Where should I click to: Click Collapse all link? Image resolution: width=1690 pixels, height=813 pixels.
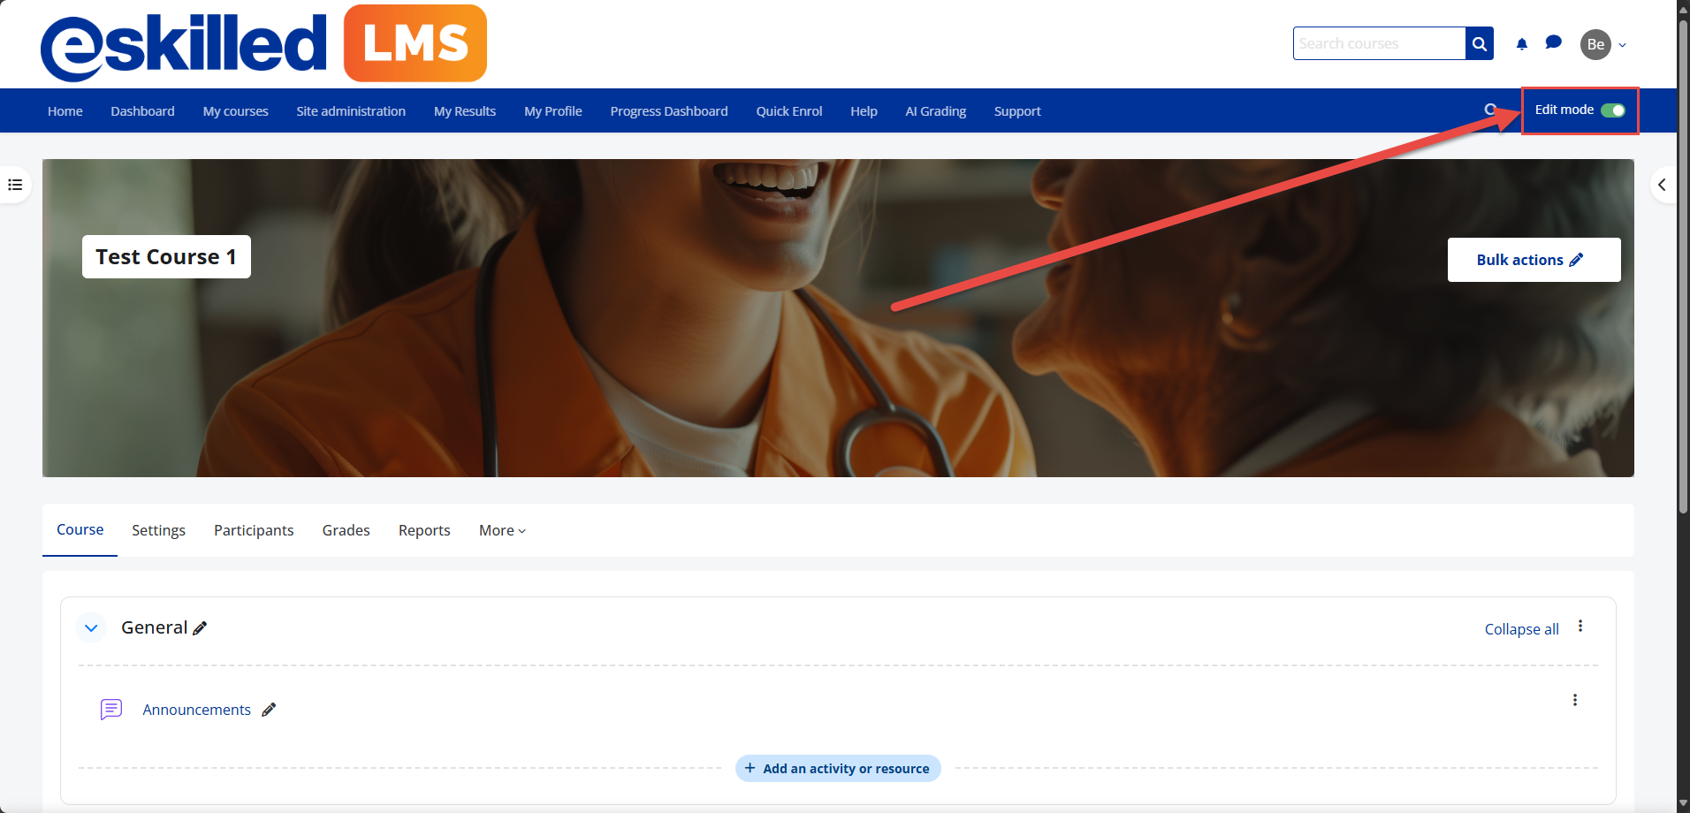pos(1521,629)
